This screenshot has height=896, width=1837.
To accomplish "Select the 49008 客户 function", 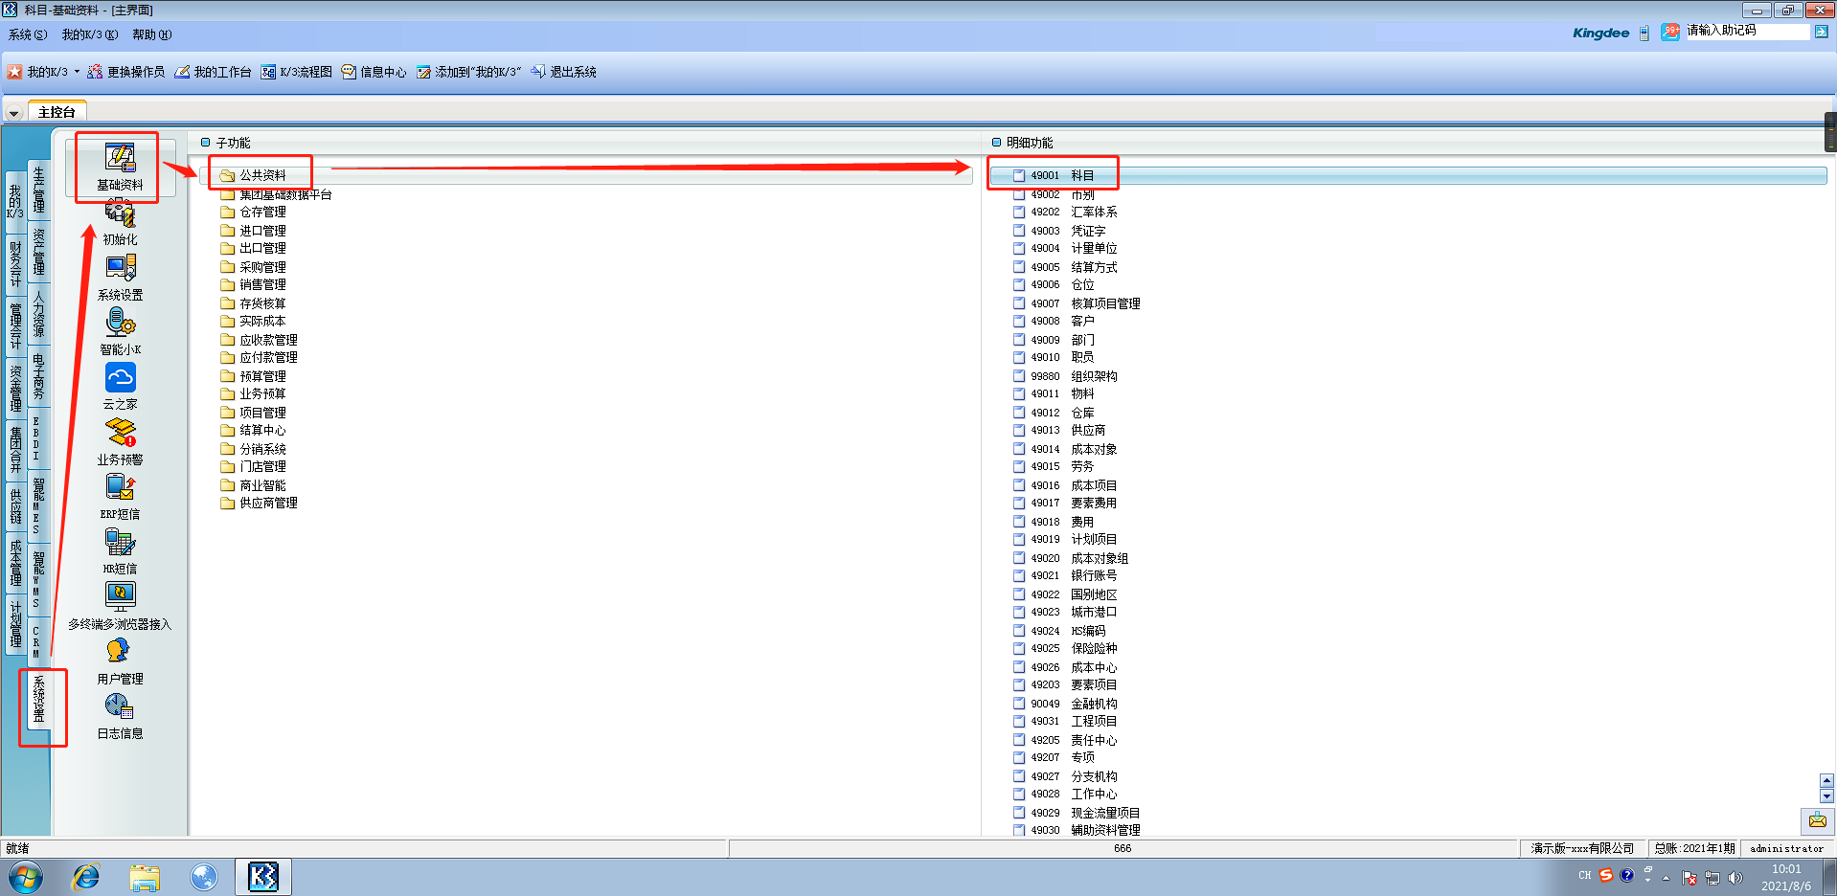I will point(1054,321).
